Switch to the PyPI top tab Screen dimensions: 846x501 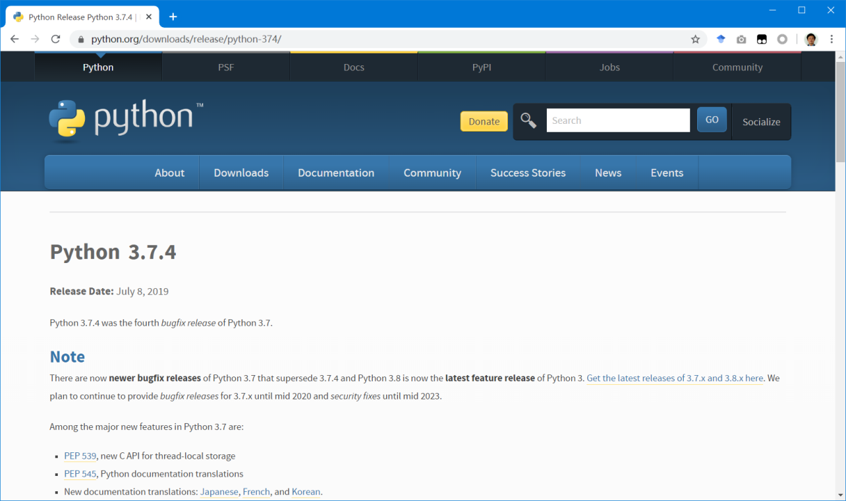[481, 67]
